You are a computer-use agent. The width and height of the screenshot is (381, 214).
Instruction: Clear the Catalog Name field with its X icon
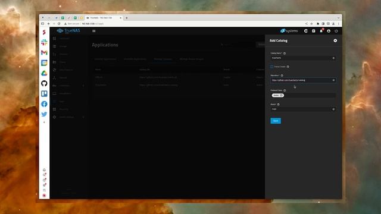click(x=333, y=58)
